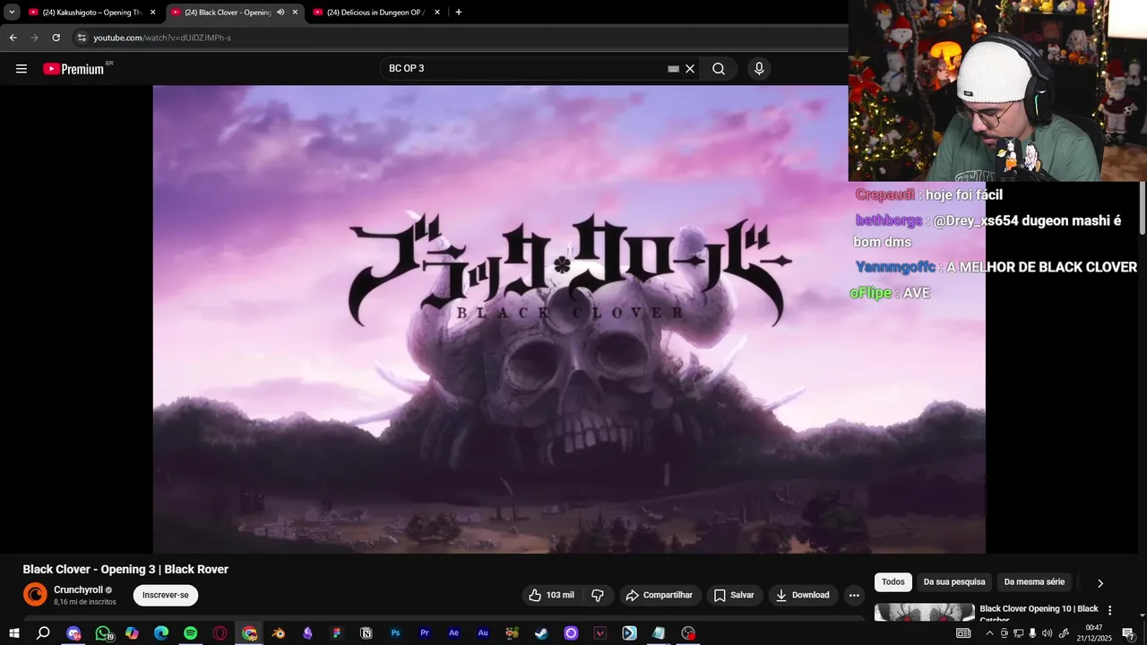This screenshot has height=645, width=1147.
Task: Click the microphone tray icon
Action: (x=1033, y=633)
